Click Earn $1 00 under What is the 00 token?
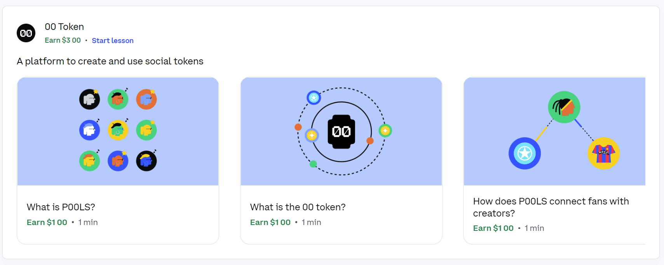Image resolution: width=664 pixels, height=265 pixels. point(270,222)
